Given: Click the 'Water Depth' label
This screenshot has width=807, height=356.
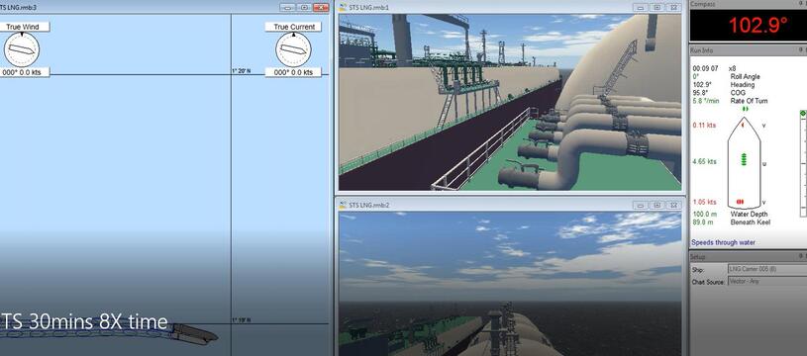Looking at the screenshot, I should click(749, 215).
